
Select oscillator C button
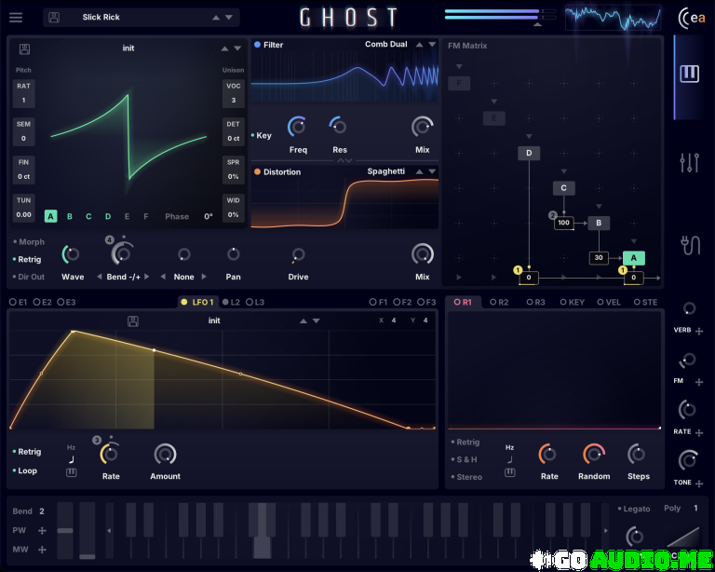[88, 216]
